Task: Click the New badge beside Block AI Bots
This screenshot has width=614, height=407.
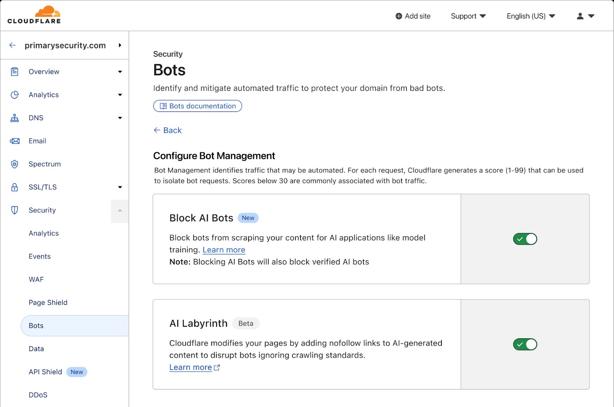Action: [248, 218]
